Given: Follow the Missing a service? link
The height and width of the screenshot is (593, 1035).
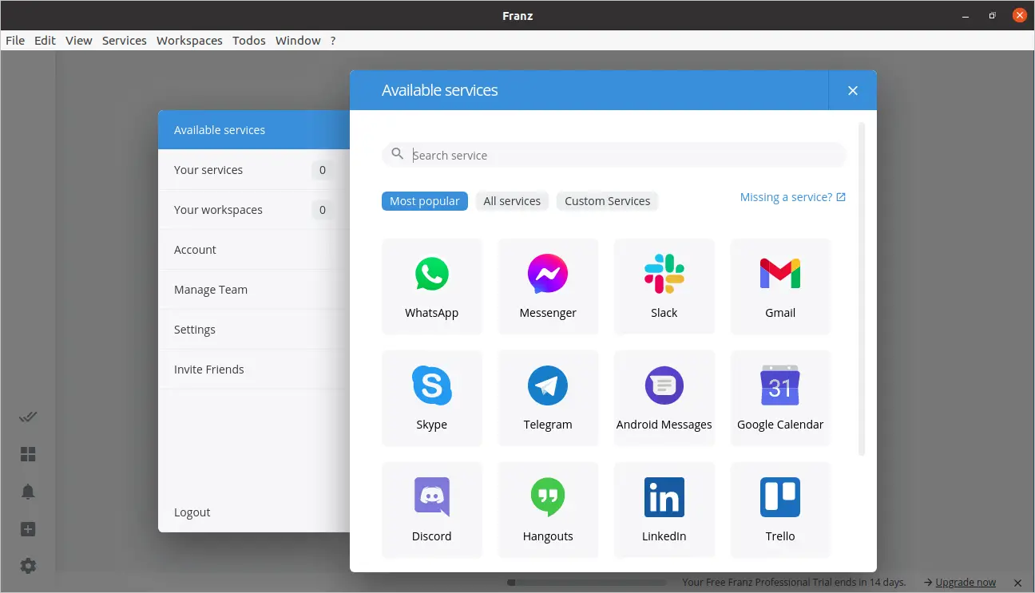Looking at the screenshot, I should (x=792, y=197).
